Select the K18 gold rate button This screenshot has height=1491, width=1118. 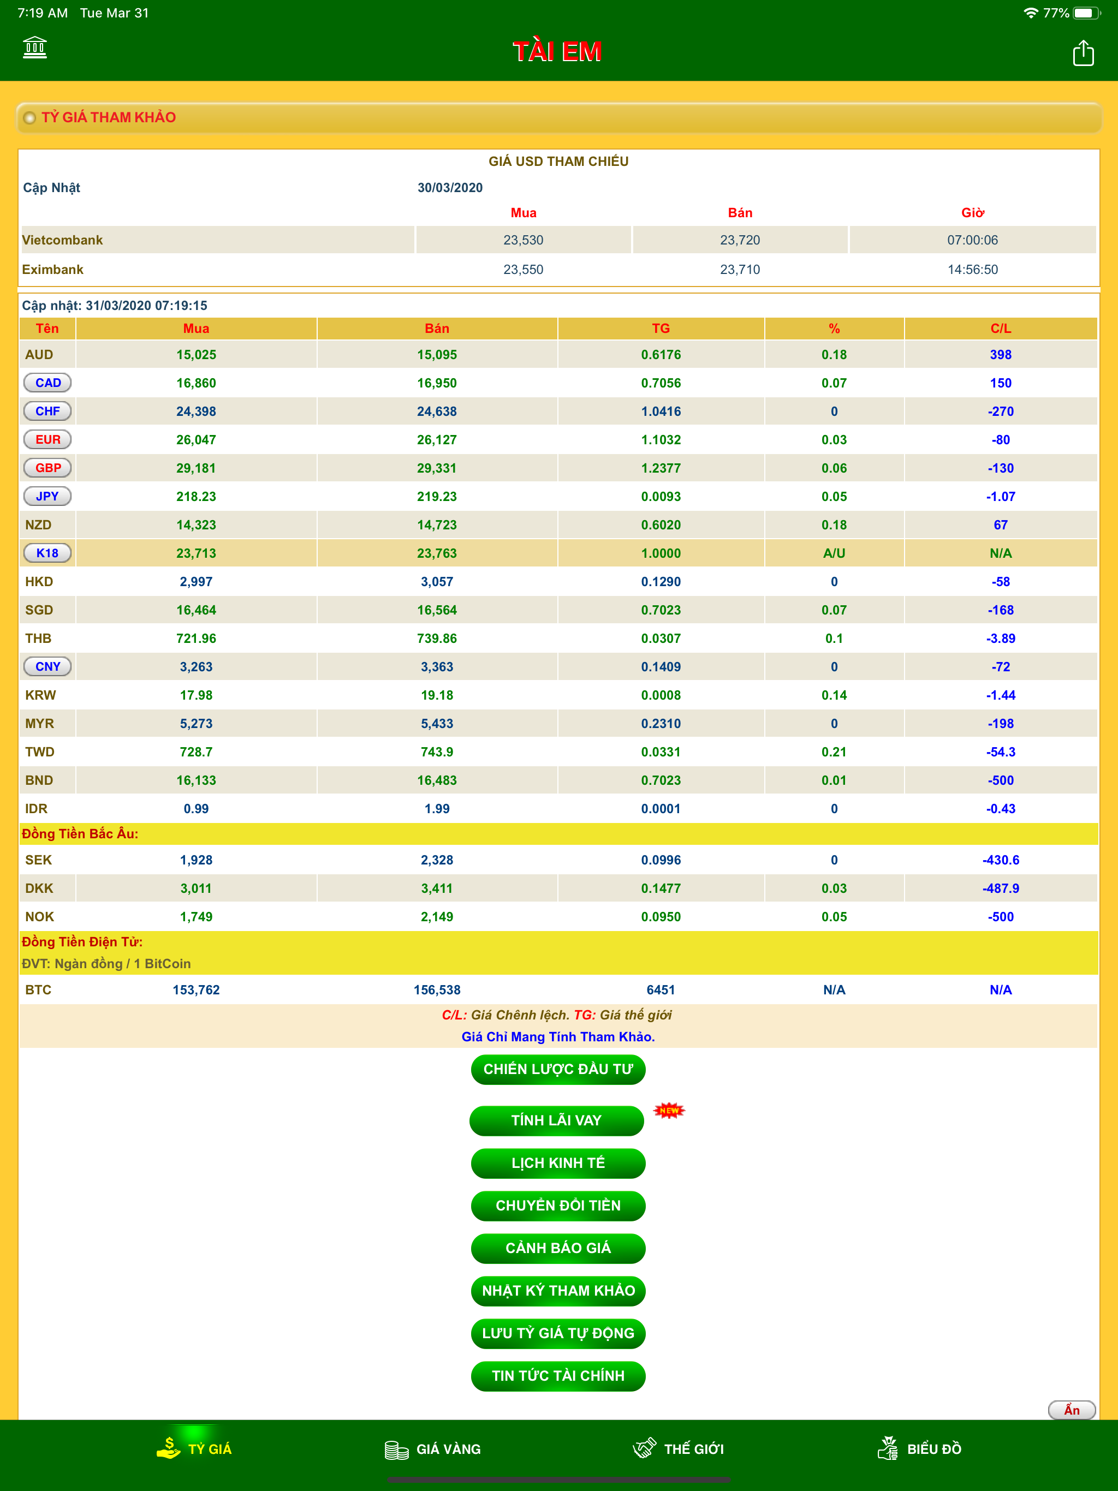tap(48, 553)
